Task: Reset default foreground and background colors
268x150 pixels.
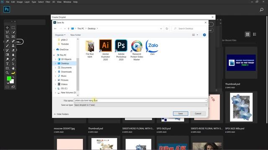Action: 8,83
